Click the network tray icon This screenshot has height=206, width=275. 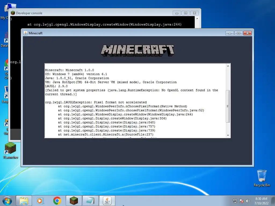click(235, 201)
